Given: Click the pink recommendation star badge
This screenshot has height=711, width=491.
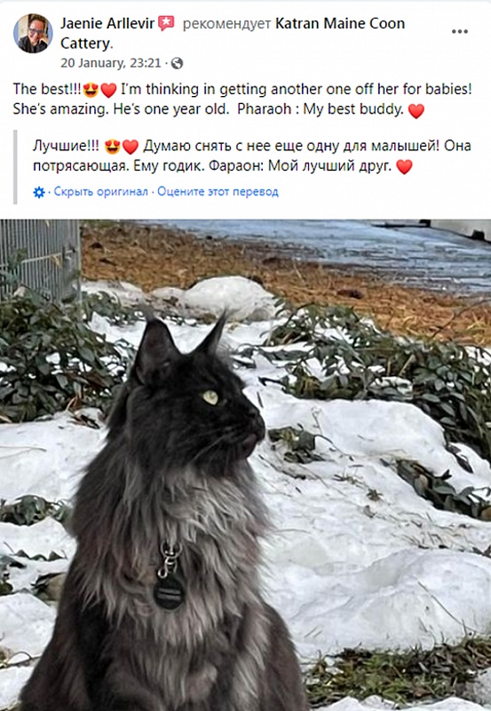Looking at the screenshot, I should point(166,23).
